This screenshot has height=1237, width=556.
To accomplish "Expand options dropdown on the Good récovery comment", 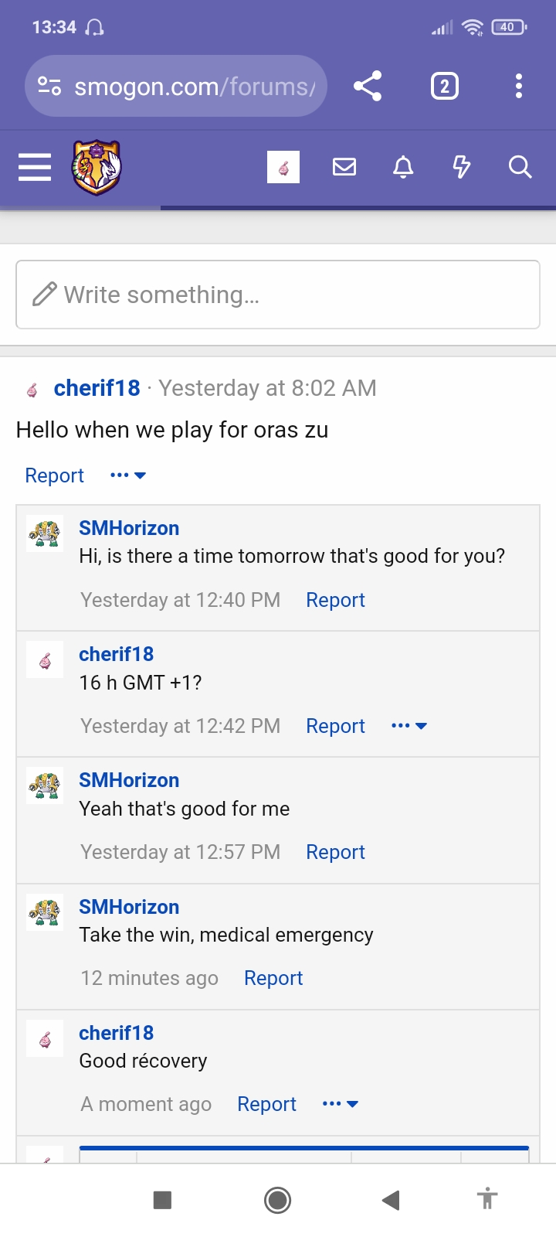I will [341, 1104].
